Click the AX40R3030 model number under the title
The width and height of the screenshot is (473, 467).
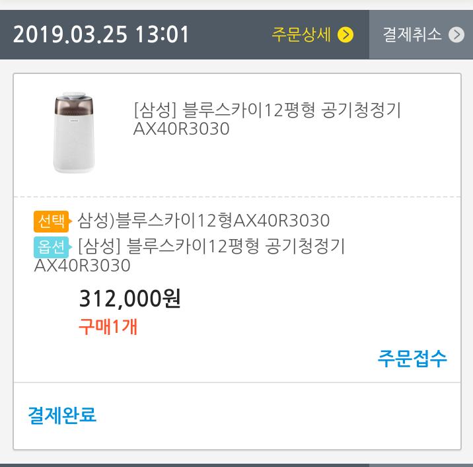click(x=182, y=129)
